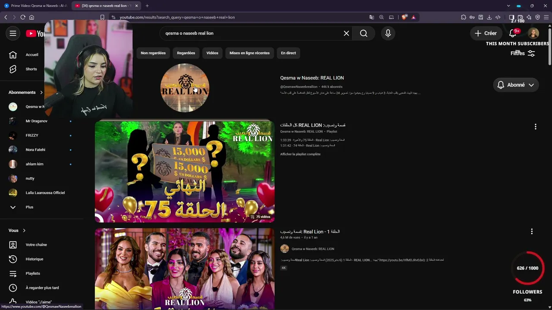View site information icon in address bar
The height and width of the screenshot is (310, 552).
(113, 17)
